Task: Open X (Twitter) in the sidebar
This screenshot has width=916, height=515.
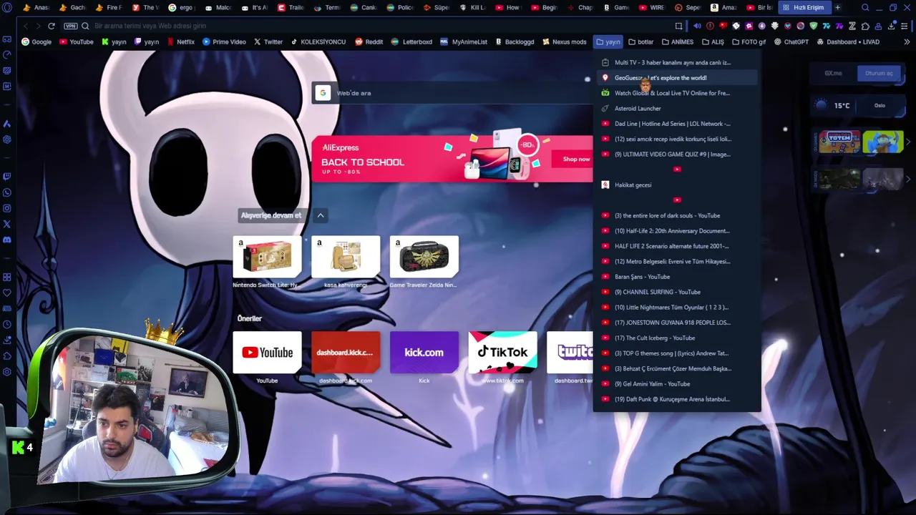Action: 7,224
